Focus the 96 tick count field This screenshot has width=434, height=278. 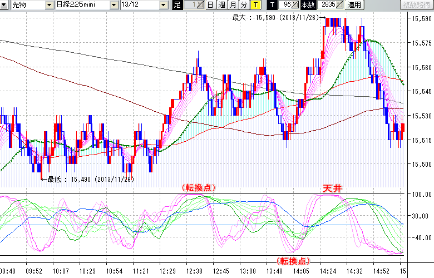(286, 5)
